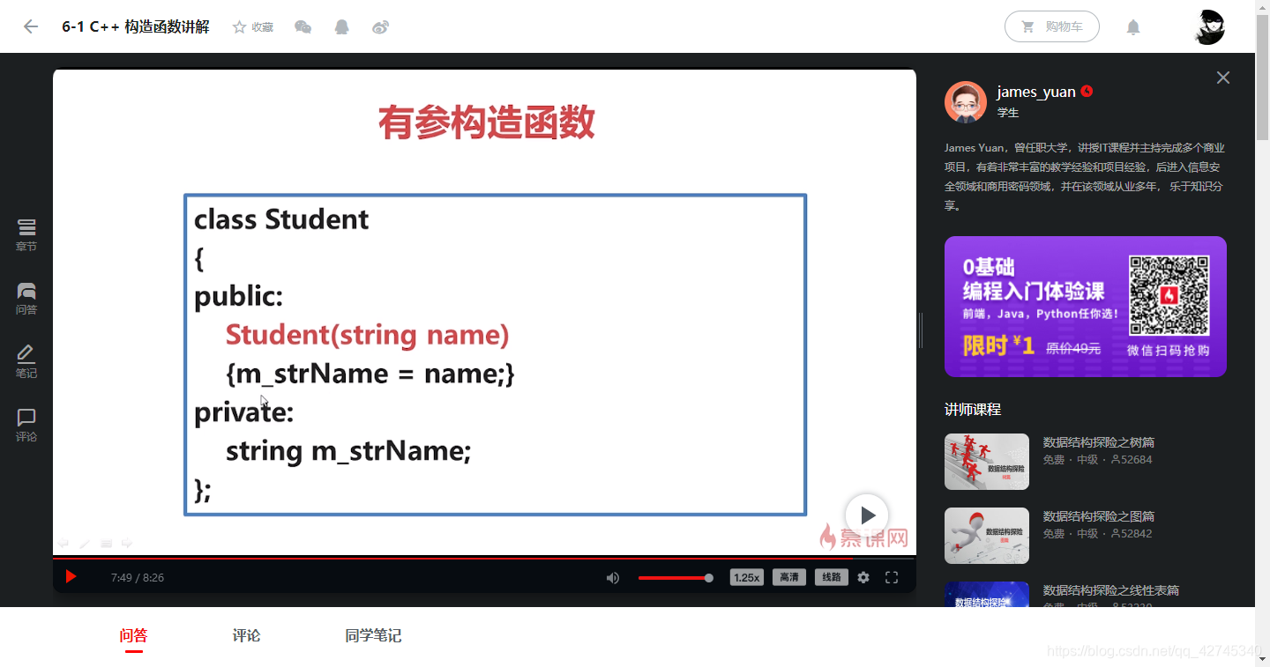Click the large round play button overlay
1270x667 pixels.
867,515
